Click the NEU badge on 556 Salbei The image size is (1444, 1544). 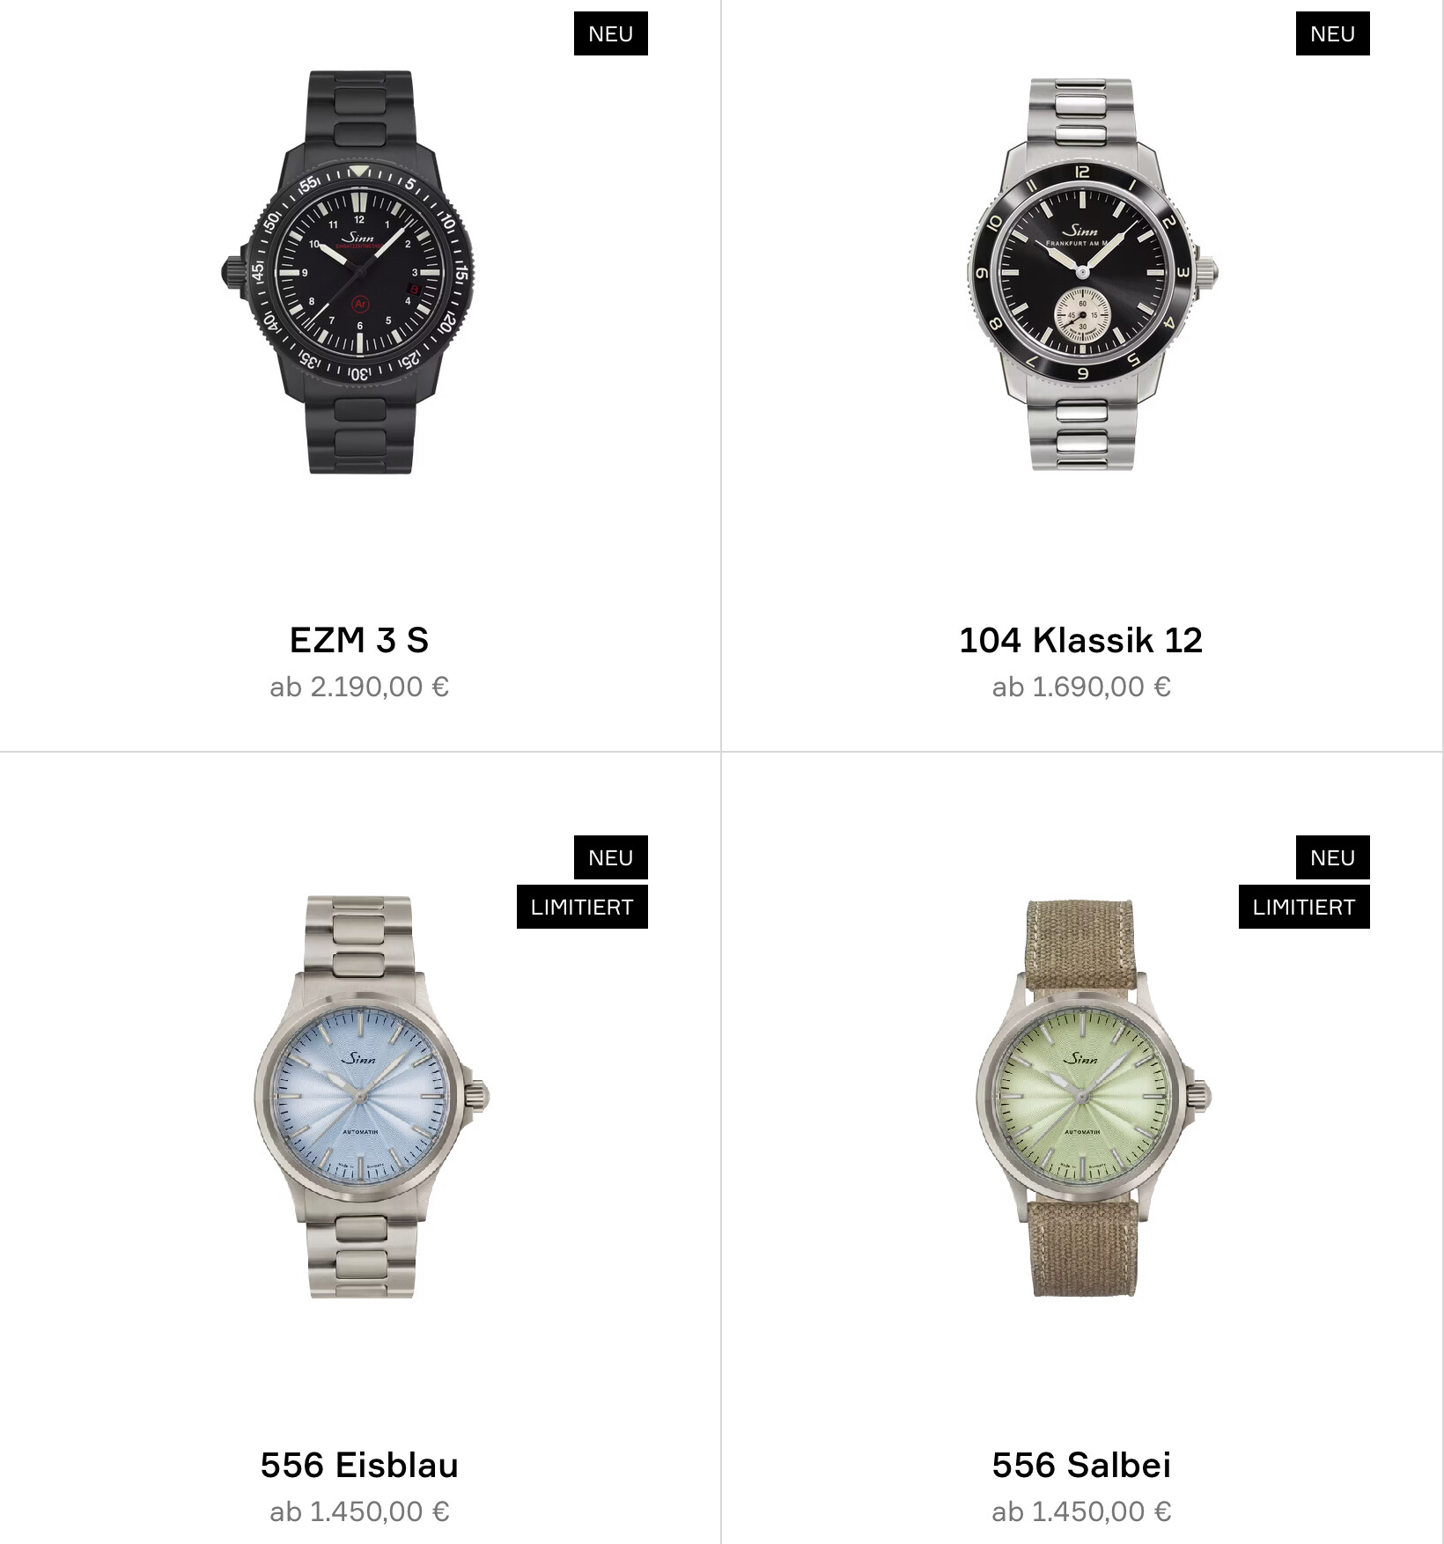point(1333,857)
